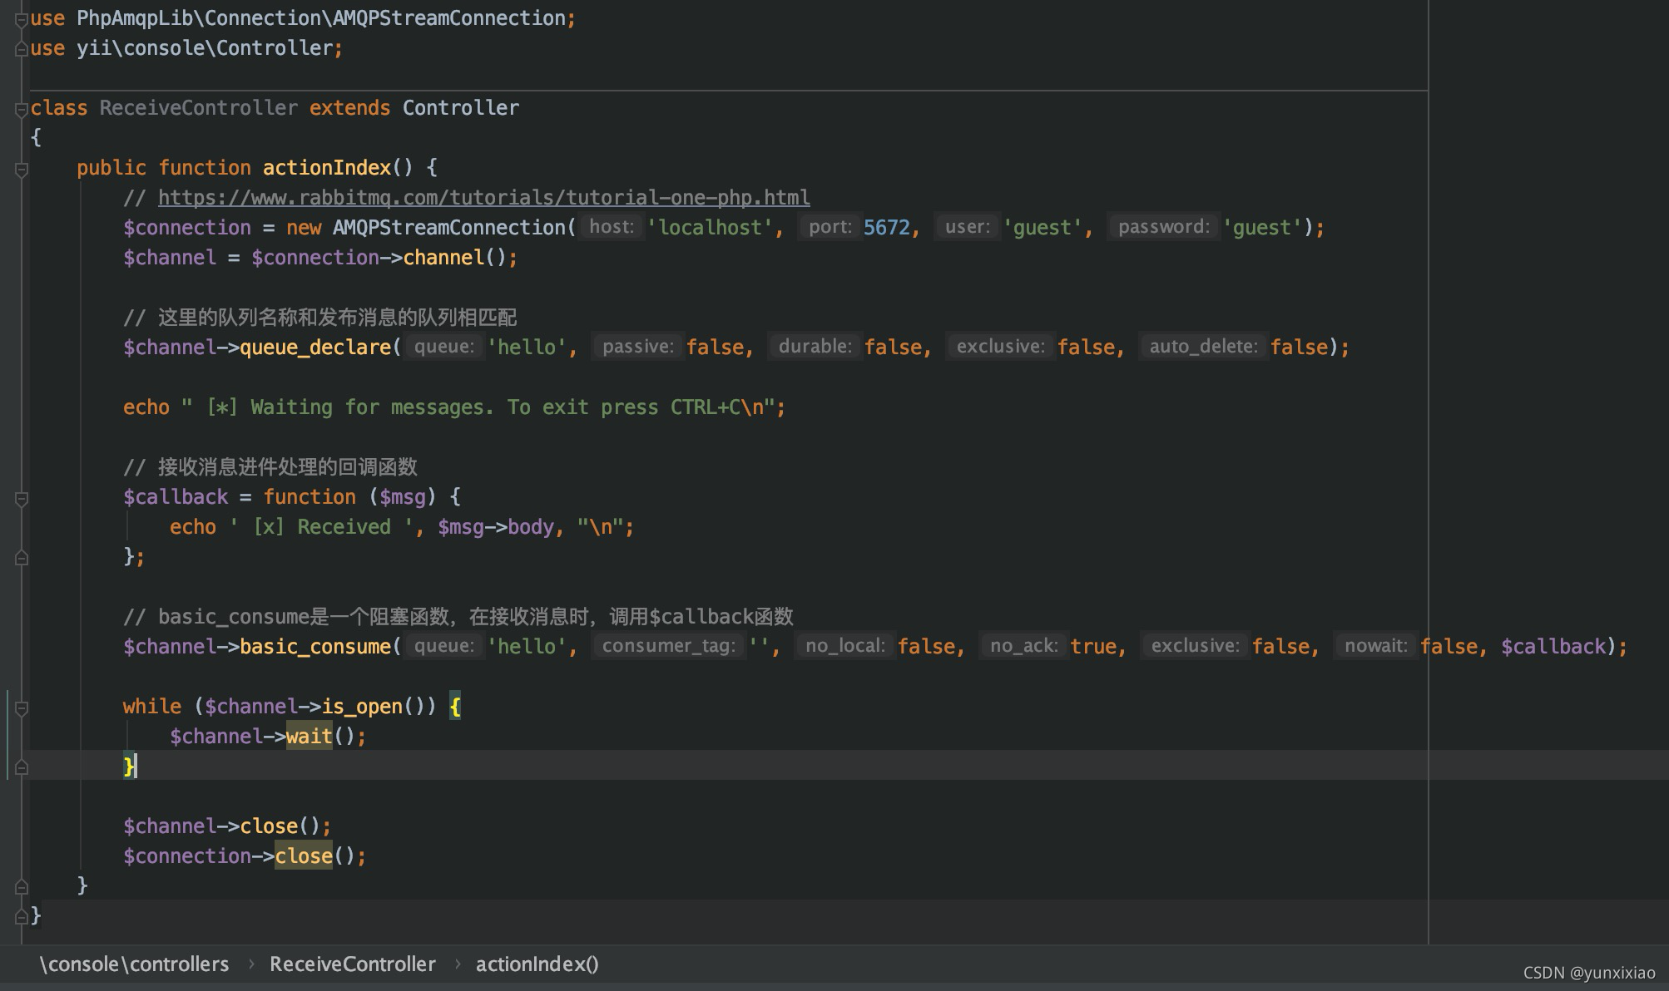1669x991 pixels.
Task: Select the highlighted wait() method call
Action: point(309,736)
